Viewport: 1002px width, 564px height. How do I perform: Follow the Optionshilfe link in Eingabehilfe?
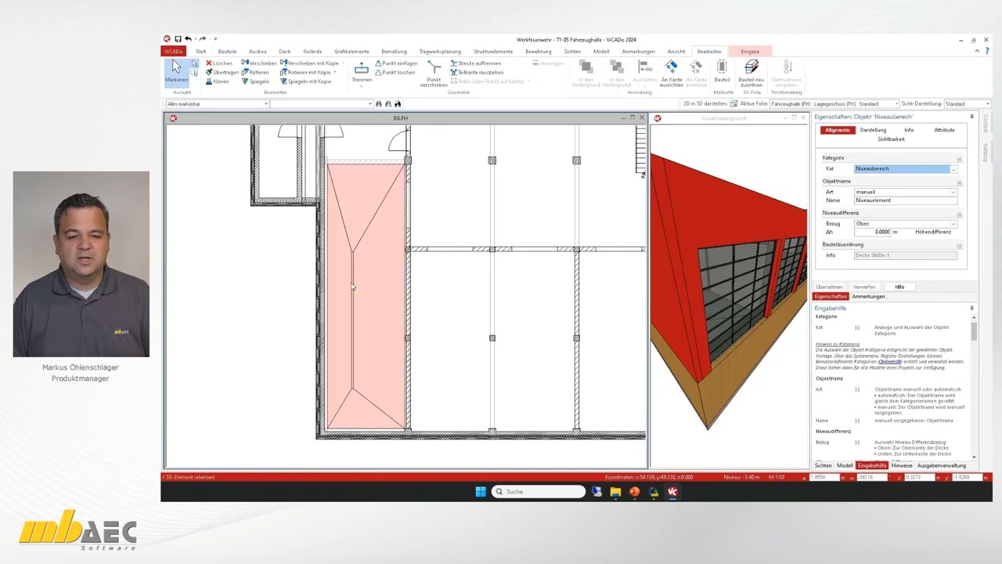tap(889, 362)
